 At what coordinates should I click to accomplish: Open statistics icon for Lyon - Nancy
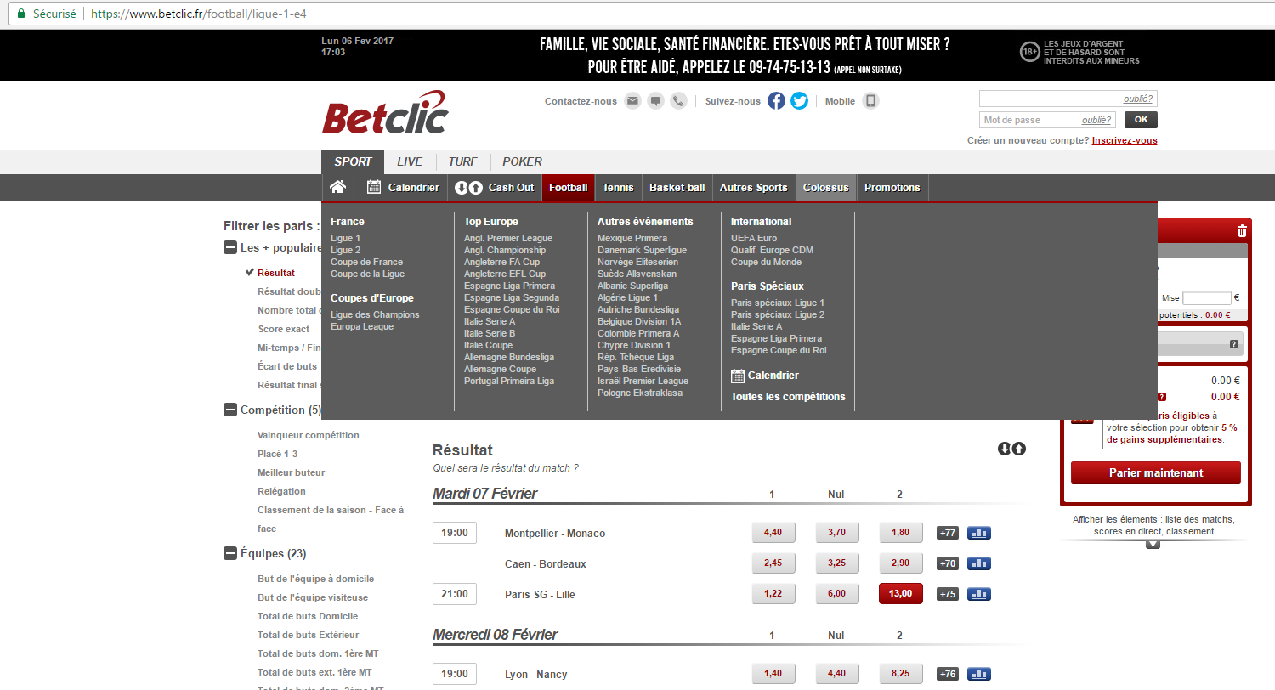click(x=979, y=674)
